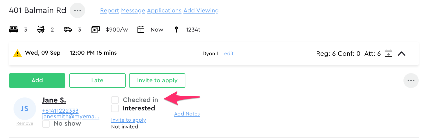The image size is (435, 138).
Task: Collapse the viewing with the up chevron
Action: pyautogui.click(x=401, y=53)
